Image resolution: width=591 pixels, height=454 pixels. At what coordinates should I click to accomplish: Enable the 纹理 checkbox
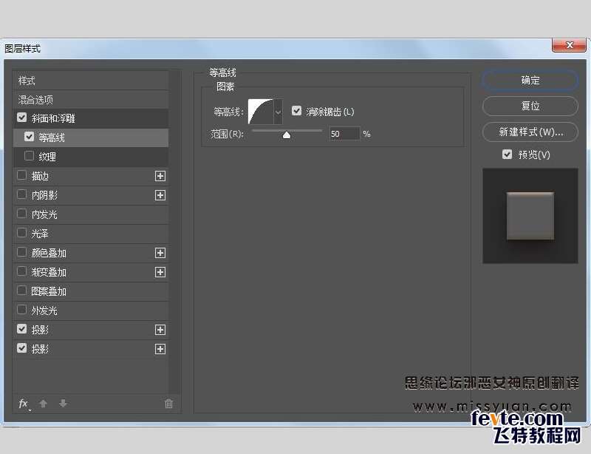29,155
